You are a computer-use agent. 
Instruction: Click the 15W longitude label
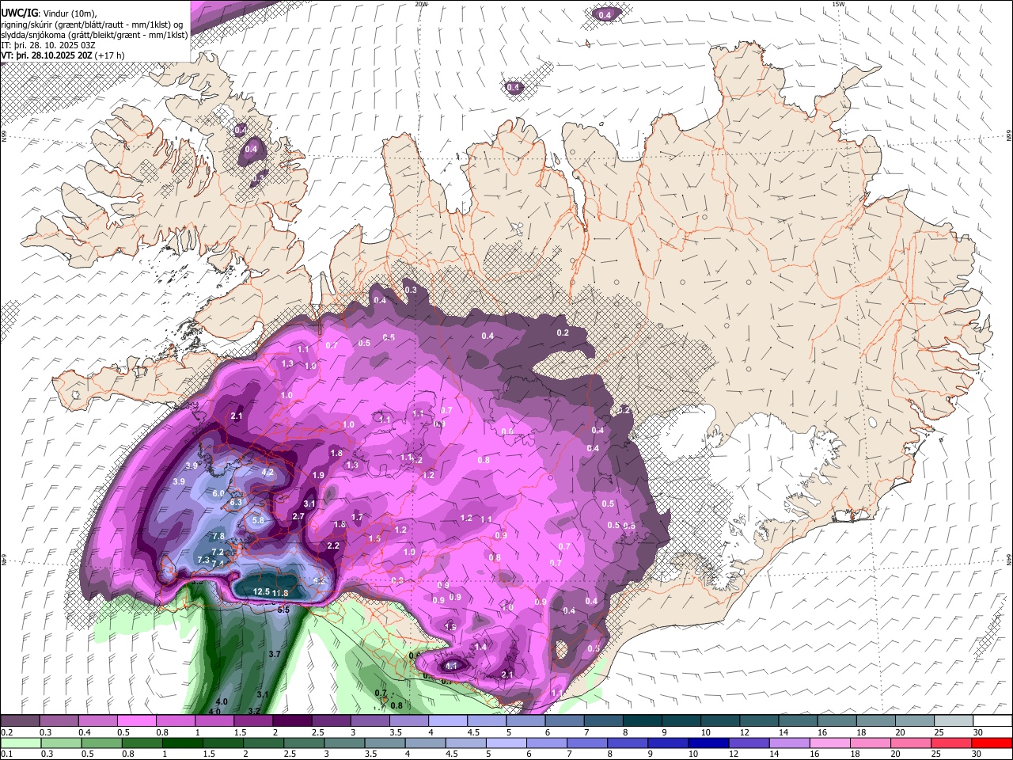click(838, 4)
